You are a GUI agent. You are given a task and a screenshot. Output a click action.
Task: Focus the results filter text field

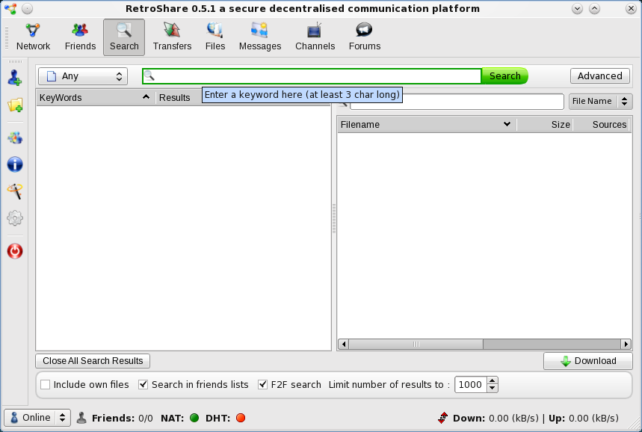(x=457, y=102)
